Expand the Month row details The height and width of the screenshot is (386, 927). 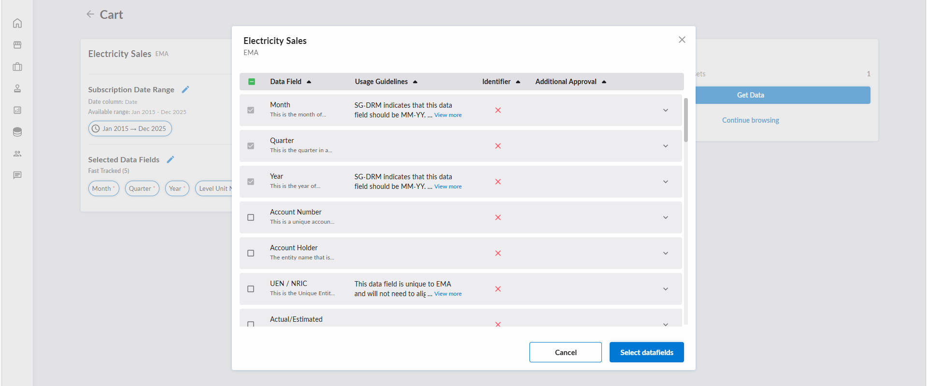[x=666, y=110]
